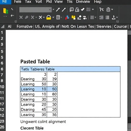Open the View menu

(59, 2)
